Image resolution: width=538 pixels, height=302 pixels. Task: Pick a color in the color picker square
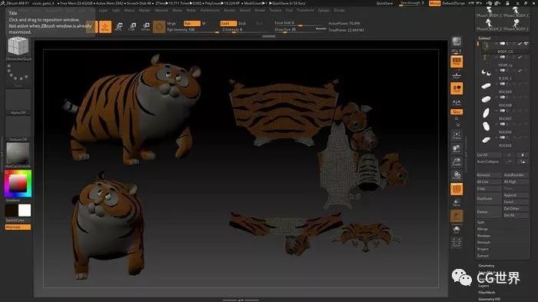[x=18, y=184]
